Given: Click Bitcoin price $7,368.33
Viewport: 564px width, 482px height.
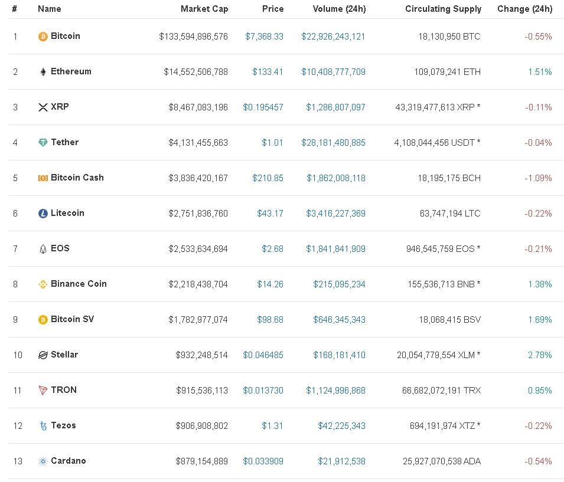Looking at the screenshot, I should pos(265,37).
